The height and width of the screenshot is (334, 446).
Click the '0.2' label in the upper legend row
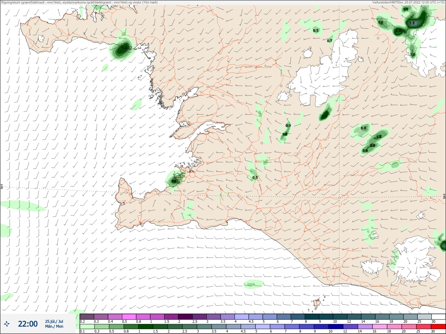82,321
